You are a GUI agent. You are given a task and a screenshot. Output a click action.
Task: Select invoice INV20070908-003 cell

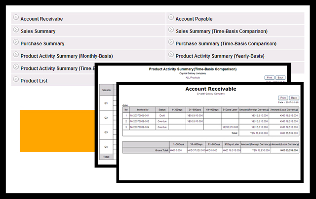(143, 121)
